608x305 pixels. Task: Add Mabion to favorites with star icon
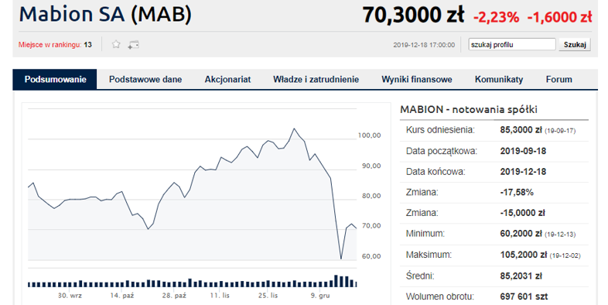tap(116, 44)
